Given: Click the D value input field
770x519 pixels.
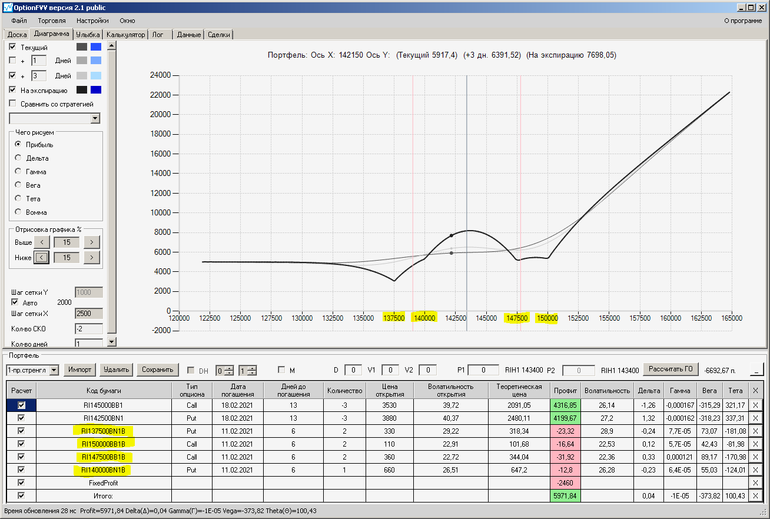Looking at the screenshot, I should point(353,370).
